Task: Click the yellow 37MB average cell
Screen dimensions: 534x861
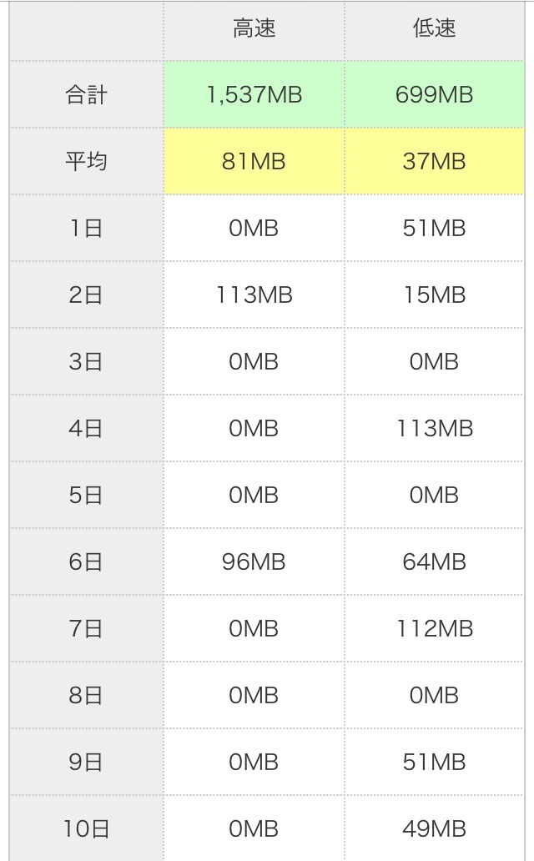Action: click(434, 161)
